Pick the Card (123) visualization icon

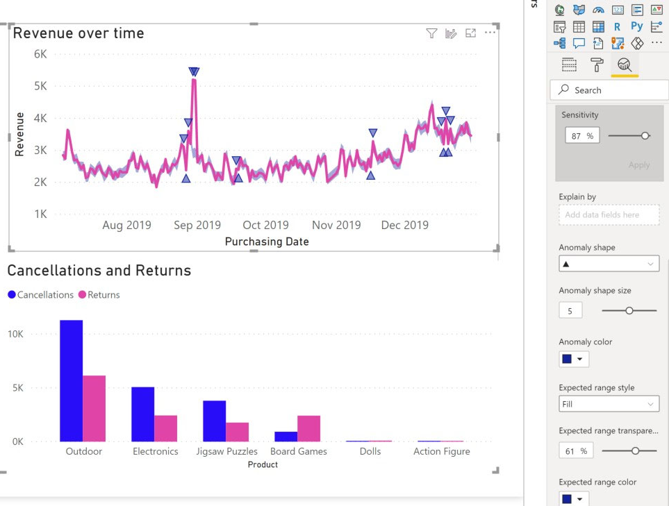point(618,10)
